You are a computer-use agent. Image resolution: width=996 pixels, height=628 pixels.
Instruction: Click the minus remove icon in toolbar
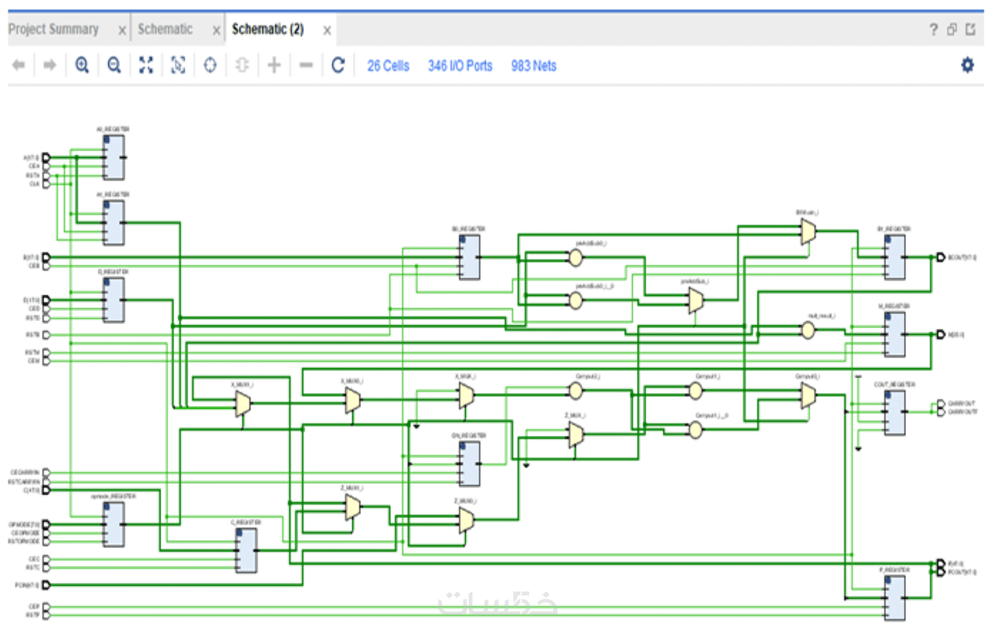pyautogui.click(x=306, y=65)
